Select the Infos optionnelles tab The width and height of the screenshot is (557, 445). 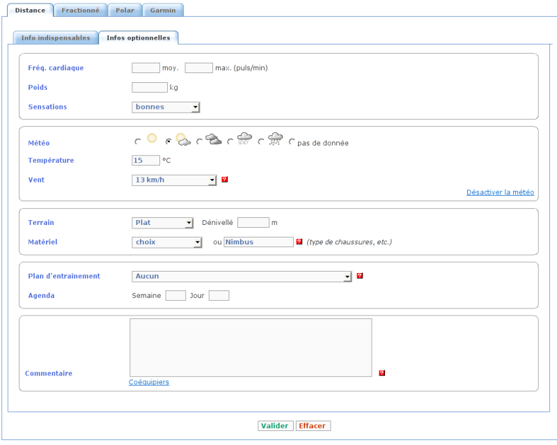tap(139, 38)
